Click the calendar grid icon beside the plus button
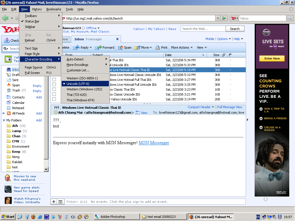 60,202
